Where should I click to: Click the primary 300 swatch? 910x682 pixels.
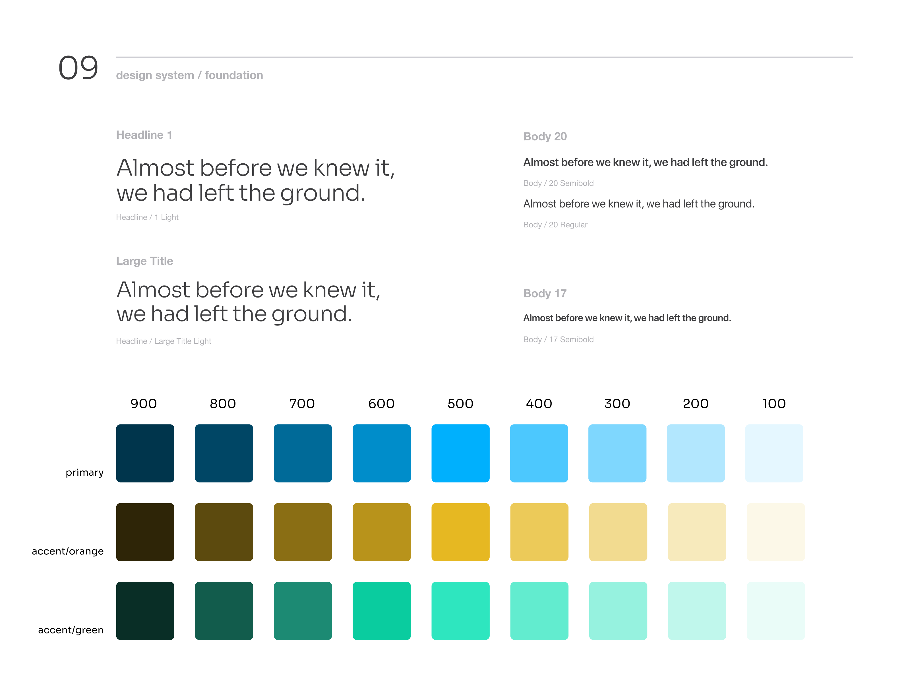tap(617, 453)
